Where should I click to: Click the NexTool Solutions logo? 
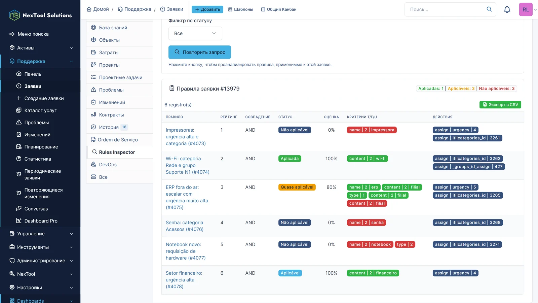tap(40, 15)
